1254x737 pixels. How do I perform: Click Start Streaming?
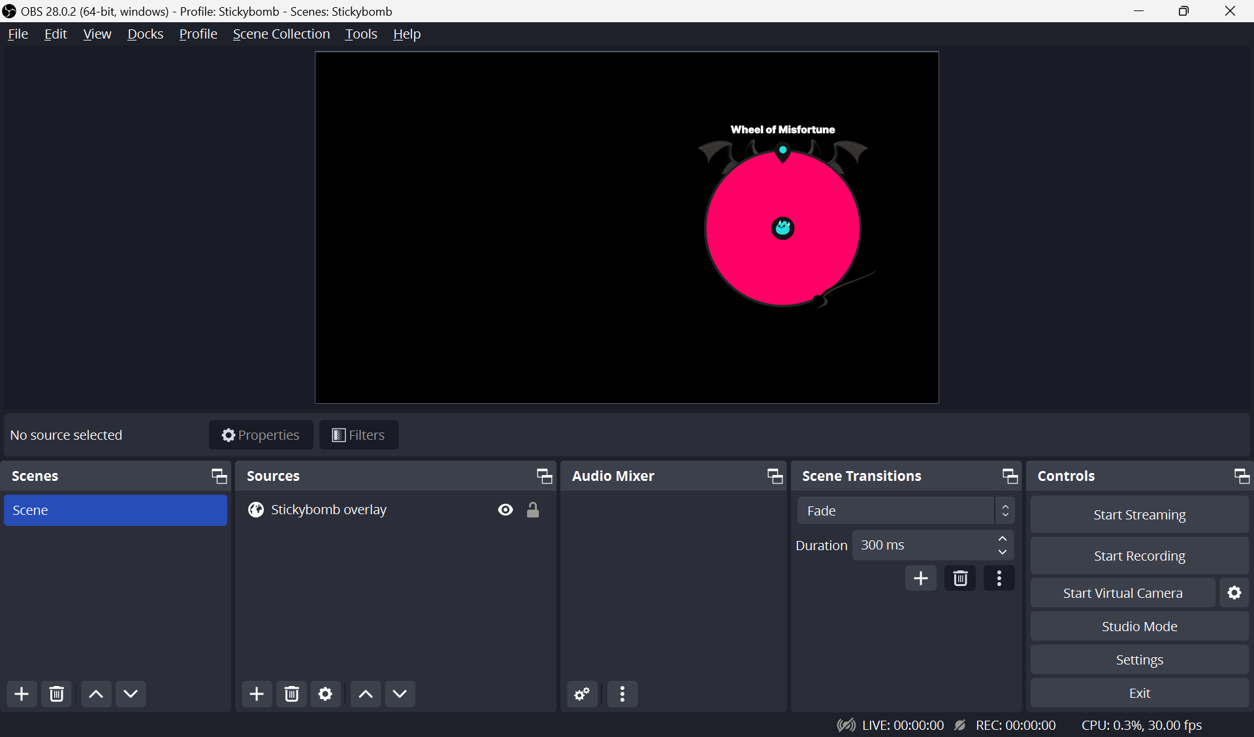pos(1140,515)
